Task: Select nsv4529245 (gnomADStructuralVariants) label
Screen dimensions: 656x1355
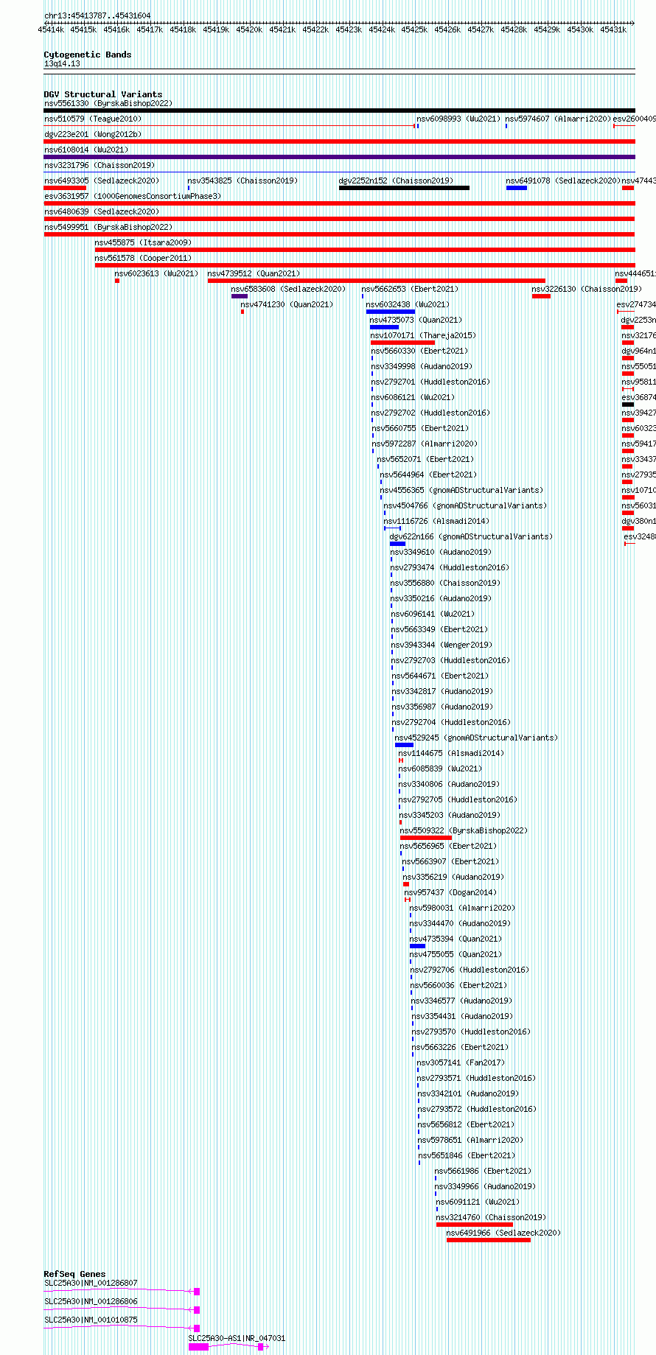Action: (476, 738)
